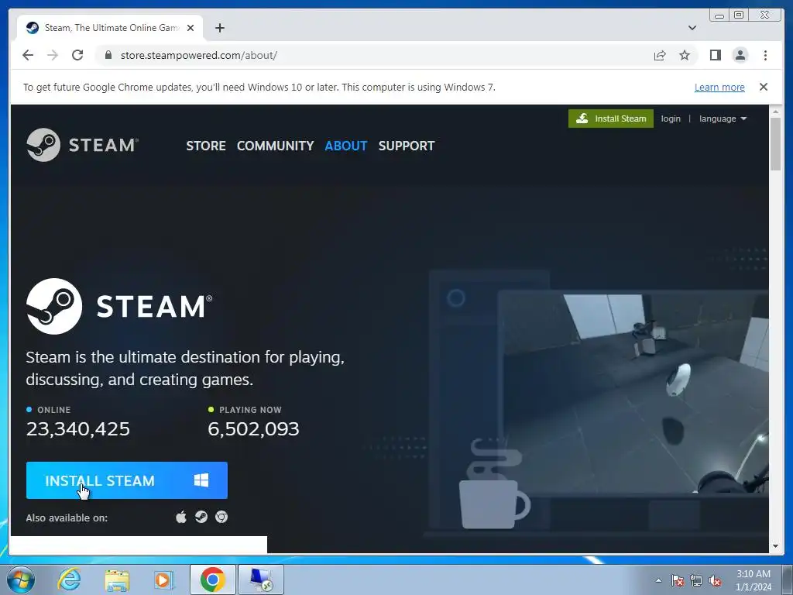Click the browser forward arrow
The width and height of the screenshot is (793, 595).
[53, 55]
